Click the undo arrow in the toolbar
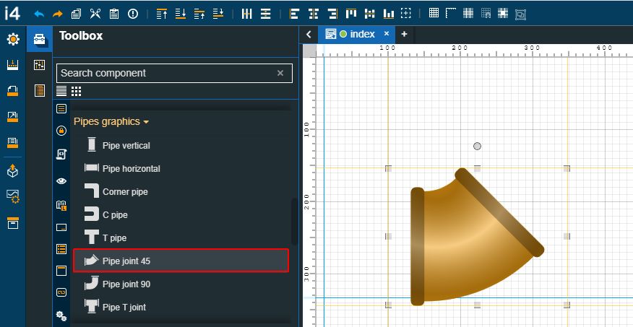The height and width of the screenshot is (327, 633). point(39,14)
